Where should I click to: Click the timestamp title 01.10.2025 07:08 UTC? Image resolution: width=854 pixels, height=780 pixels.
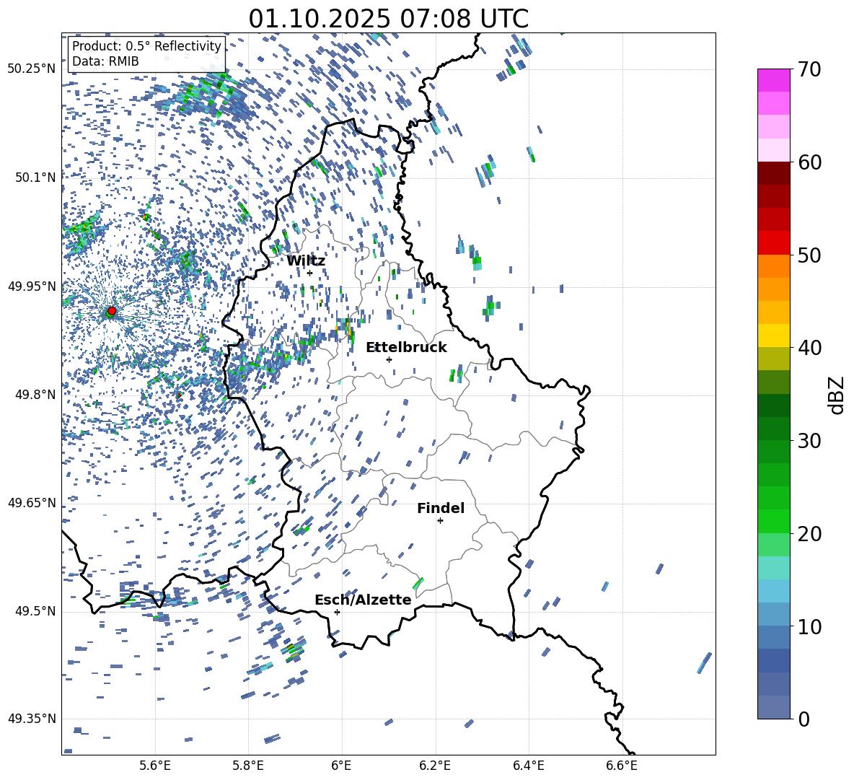click(388, 19)
